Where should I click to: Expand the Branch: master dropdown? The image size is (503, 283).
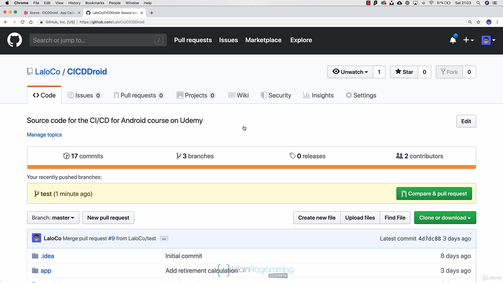point(53,218)
